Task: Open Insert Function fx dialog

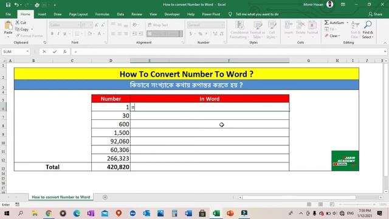Action: click(x=65, y=52)
